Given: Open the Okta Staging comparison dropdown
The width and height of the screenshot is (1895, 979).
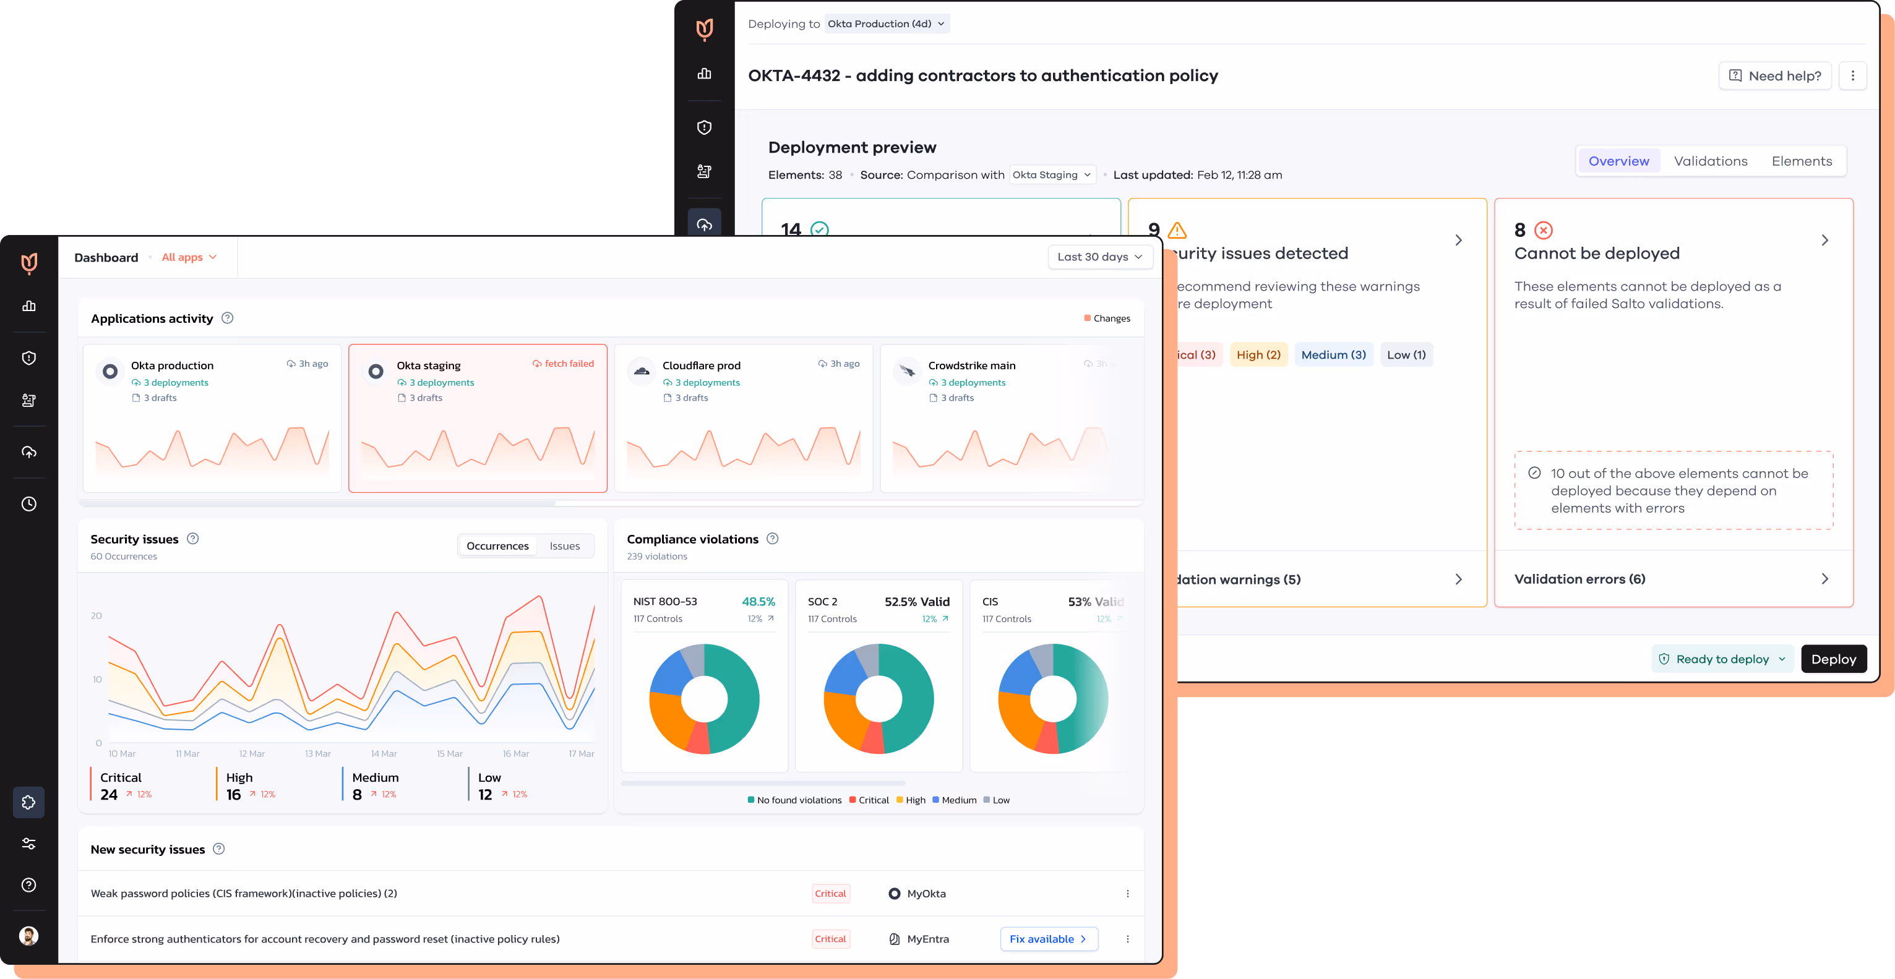Looking at the screenshot, I should [x=1052, y=175].
